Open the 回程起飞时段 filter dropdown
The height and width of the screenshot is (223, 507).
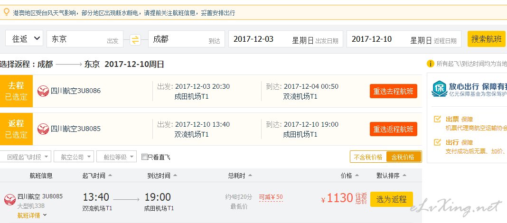click(26, 157)
